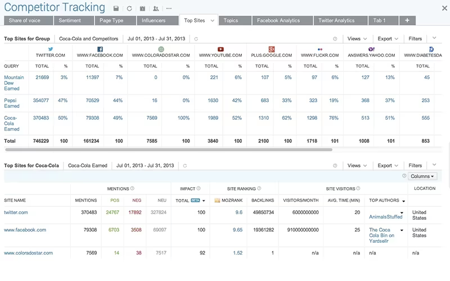Close the Competitor Tracking dashboard
Viewport: 450px width, 281px height.
coord(444,8)
